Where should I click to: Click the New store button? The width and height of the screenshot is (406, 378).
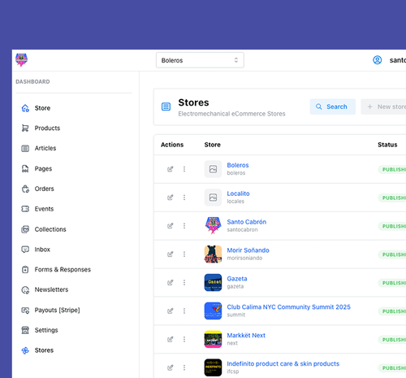click(x=383, y=106)
